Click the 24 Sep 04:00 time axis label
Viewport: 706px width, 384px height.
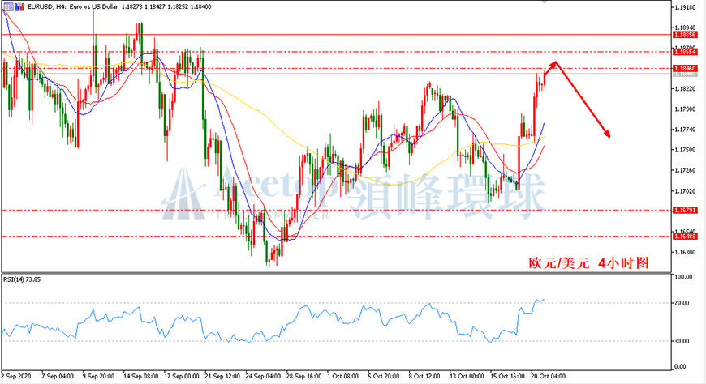tap(263, 376)
